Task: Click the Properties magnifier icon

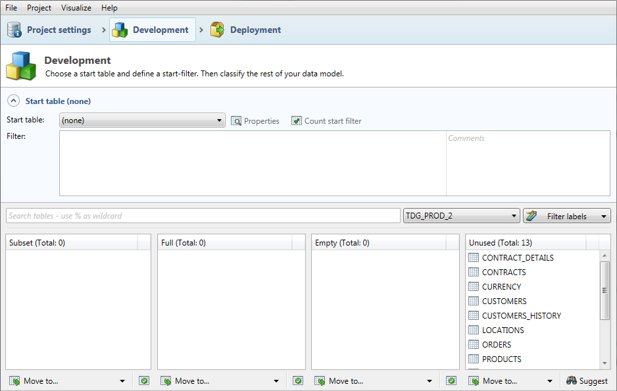Action: pos(237,121)
